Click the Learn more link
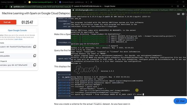Image resolution: width=187 pixels, height=105 pixels. [18, 39]
